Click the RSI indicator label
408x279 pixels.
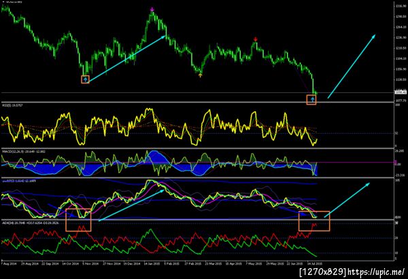pyautogui.click(x=12, y=105)
